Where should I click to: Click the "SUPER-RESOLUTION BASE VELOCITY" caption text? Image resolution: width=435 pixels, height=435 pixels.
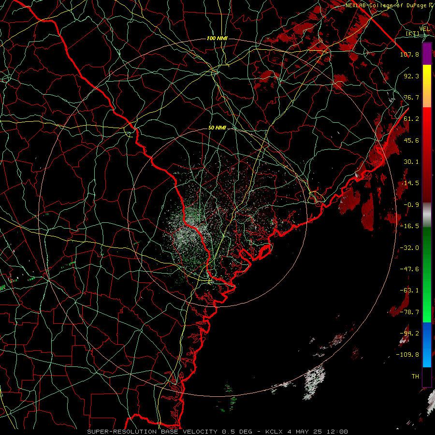pos(152,432)
